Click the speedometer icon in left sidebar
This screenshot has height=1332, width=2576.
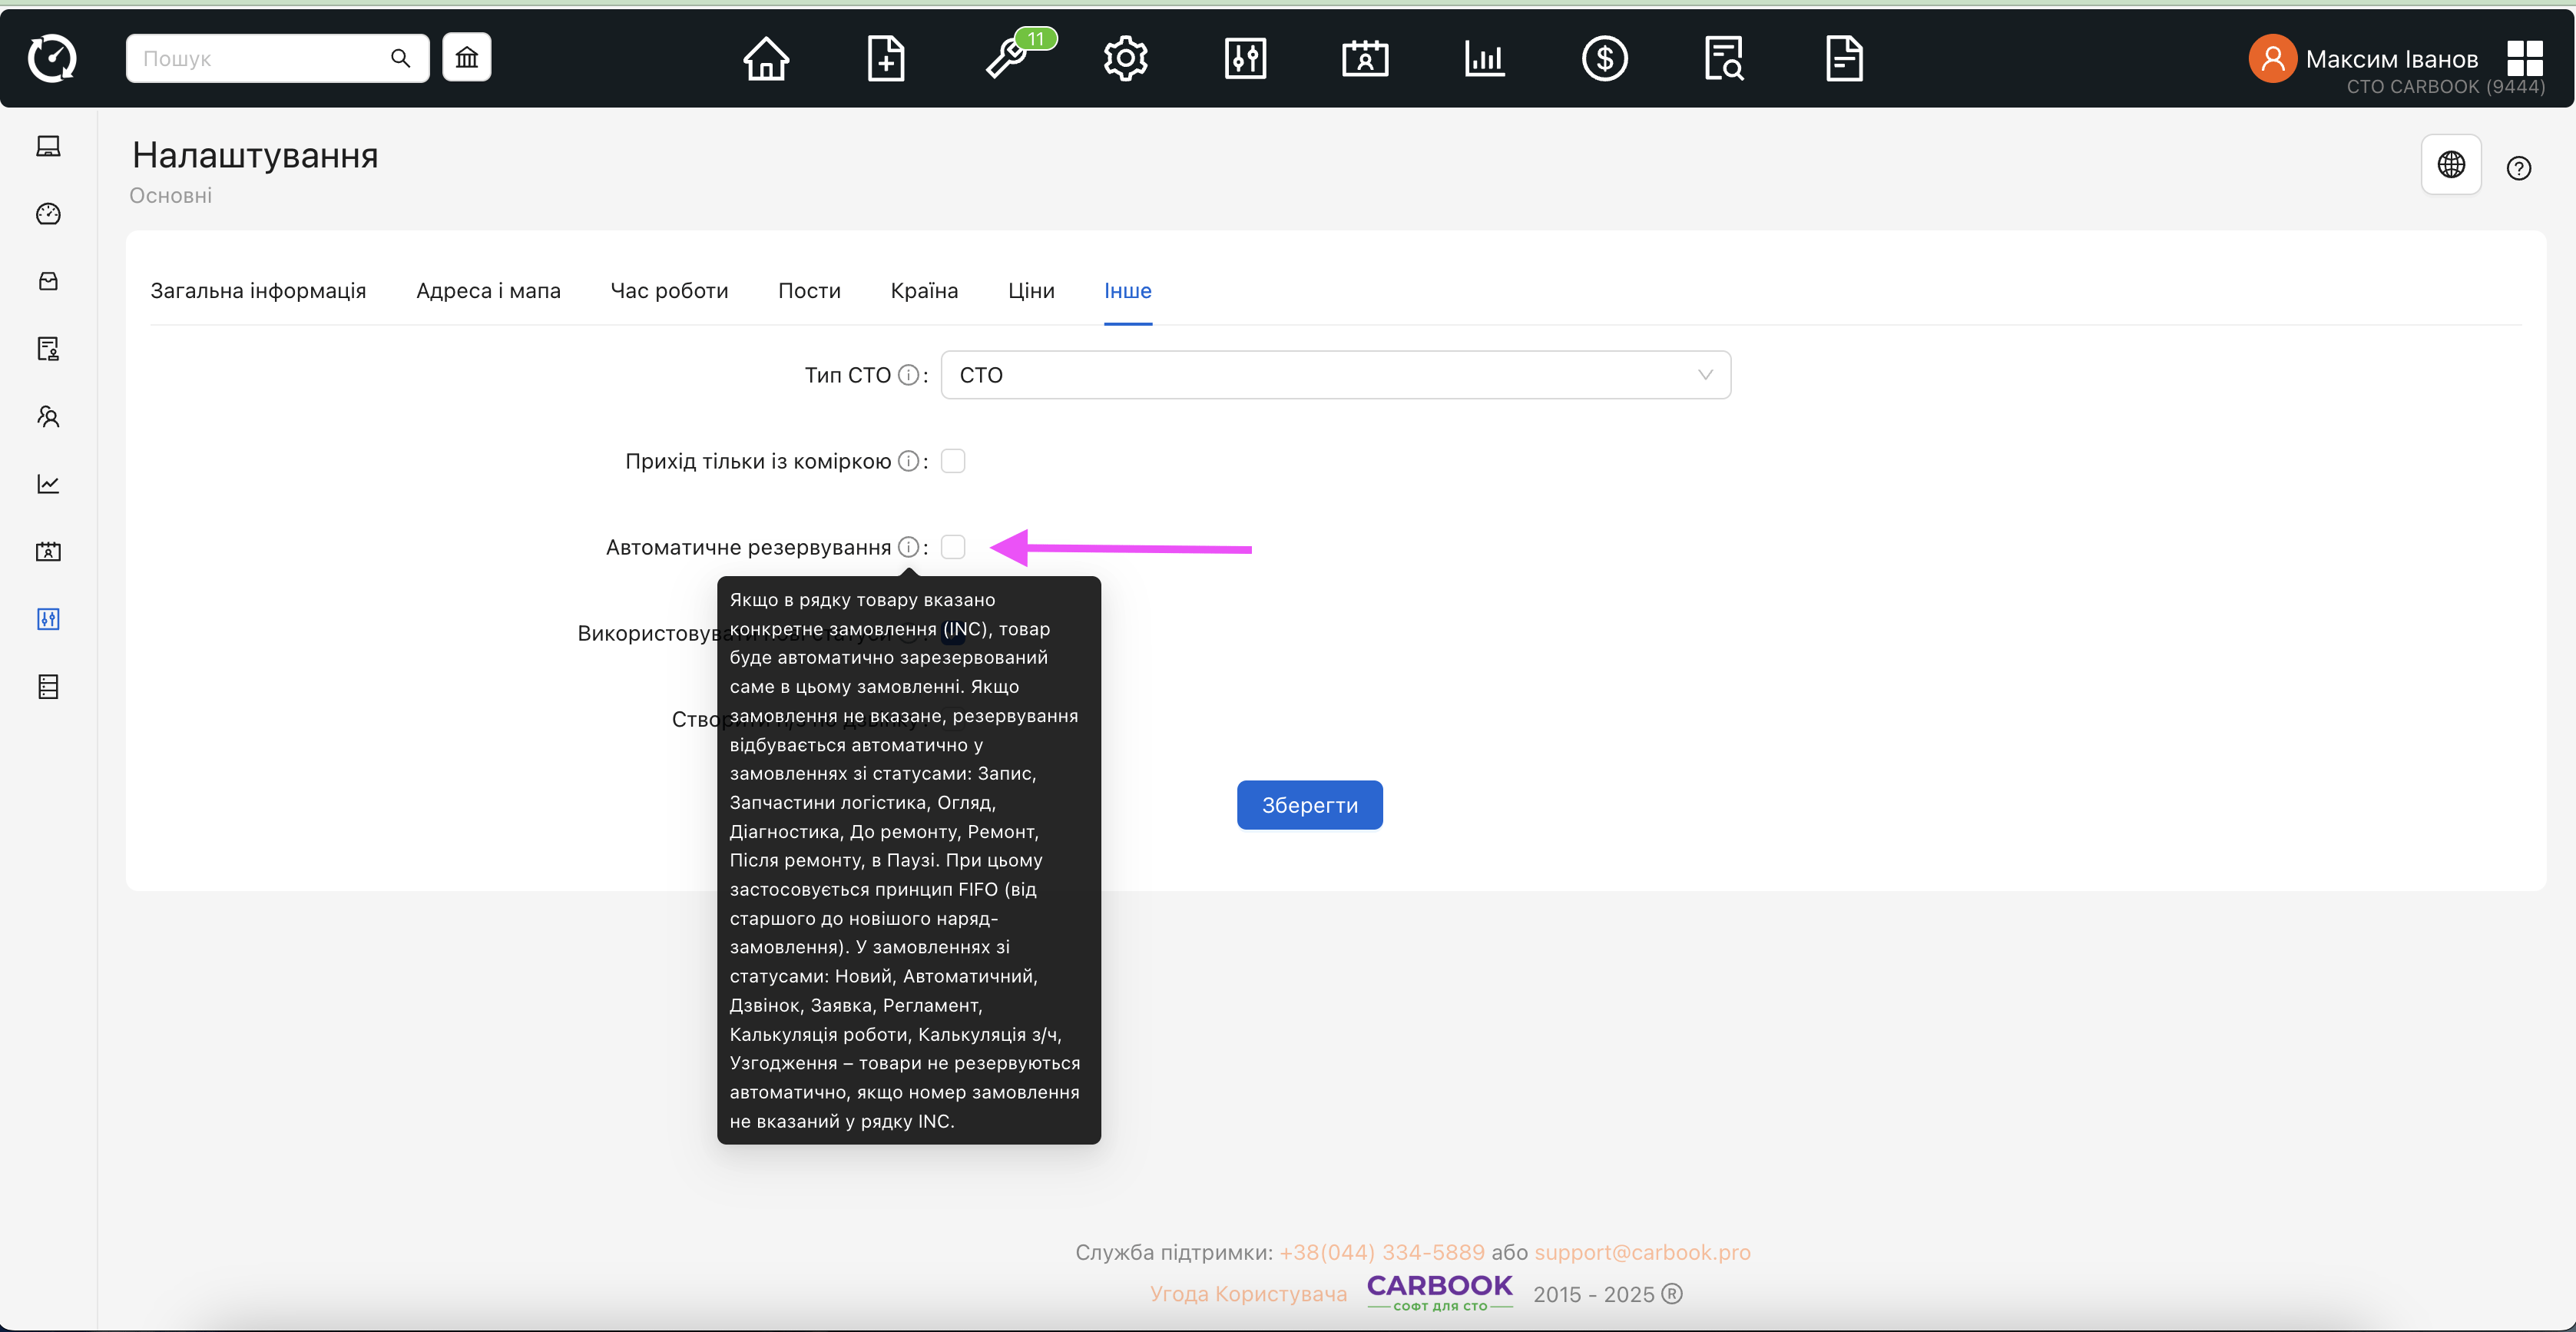48,214
